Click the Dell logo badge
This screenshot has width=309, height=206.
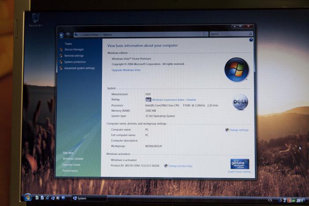240,102
